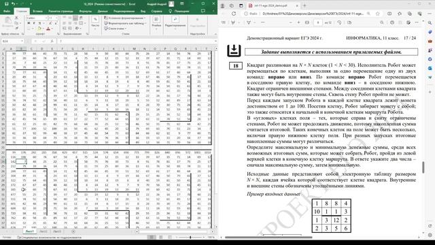Screen dimensions: 435x245
Task: Open the Редактирование group button
Action: tap(175, 22)
